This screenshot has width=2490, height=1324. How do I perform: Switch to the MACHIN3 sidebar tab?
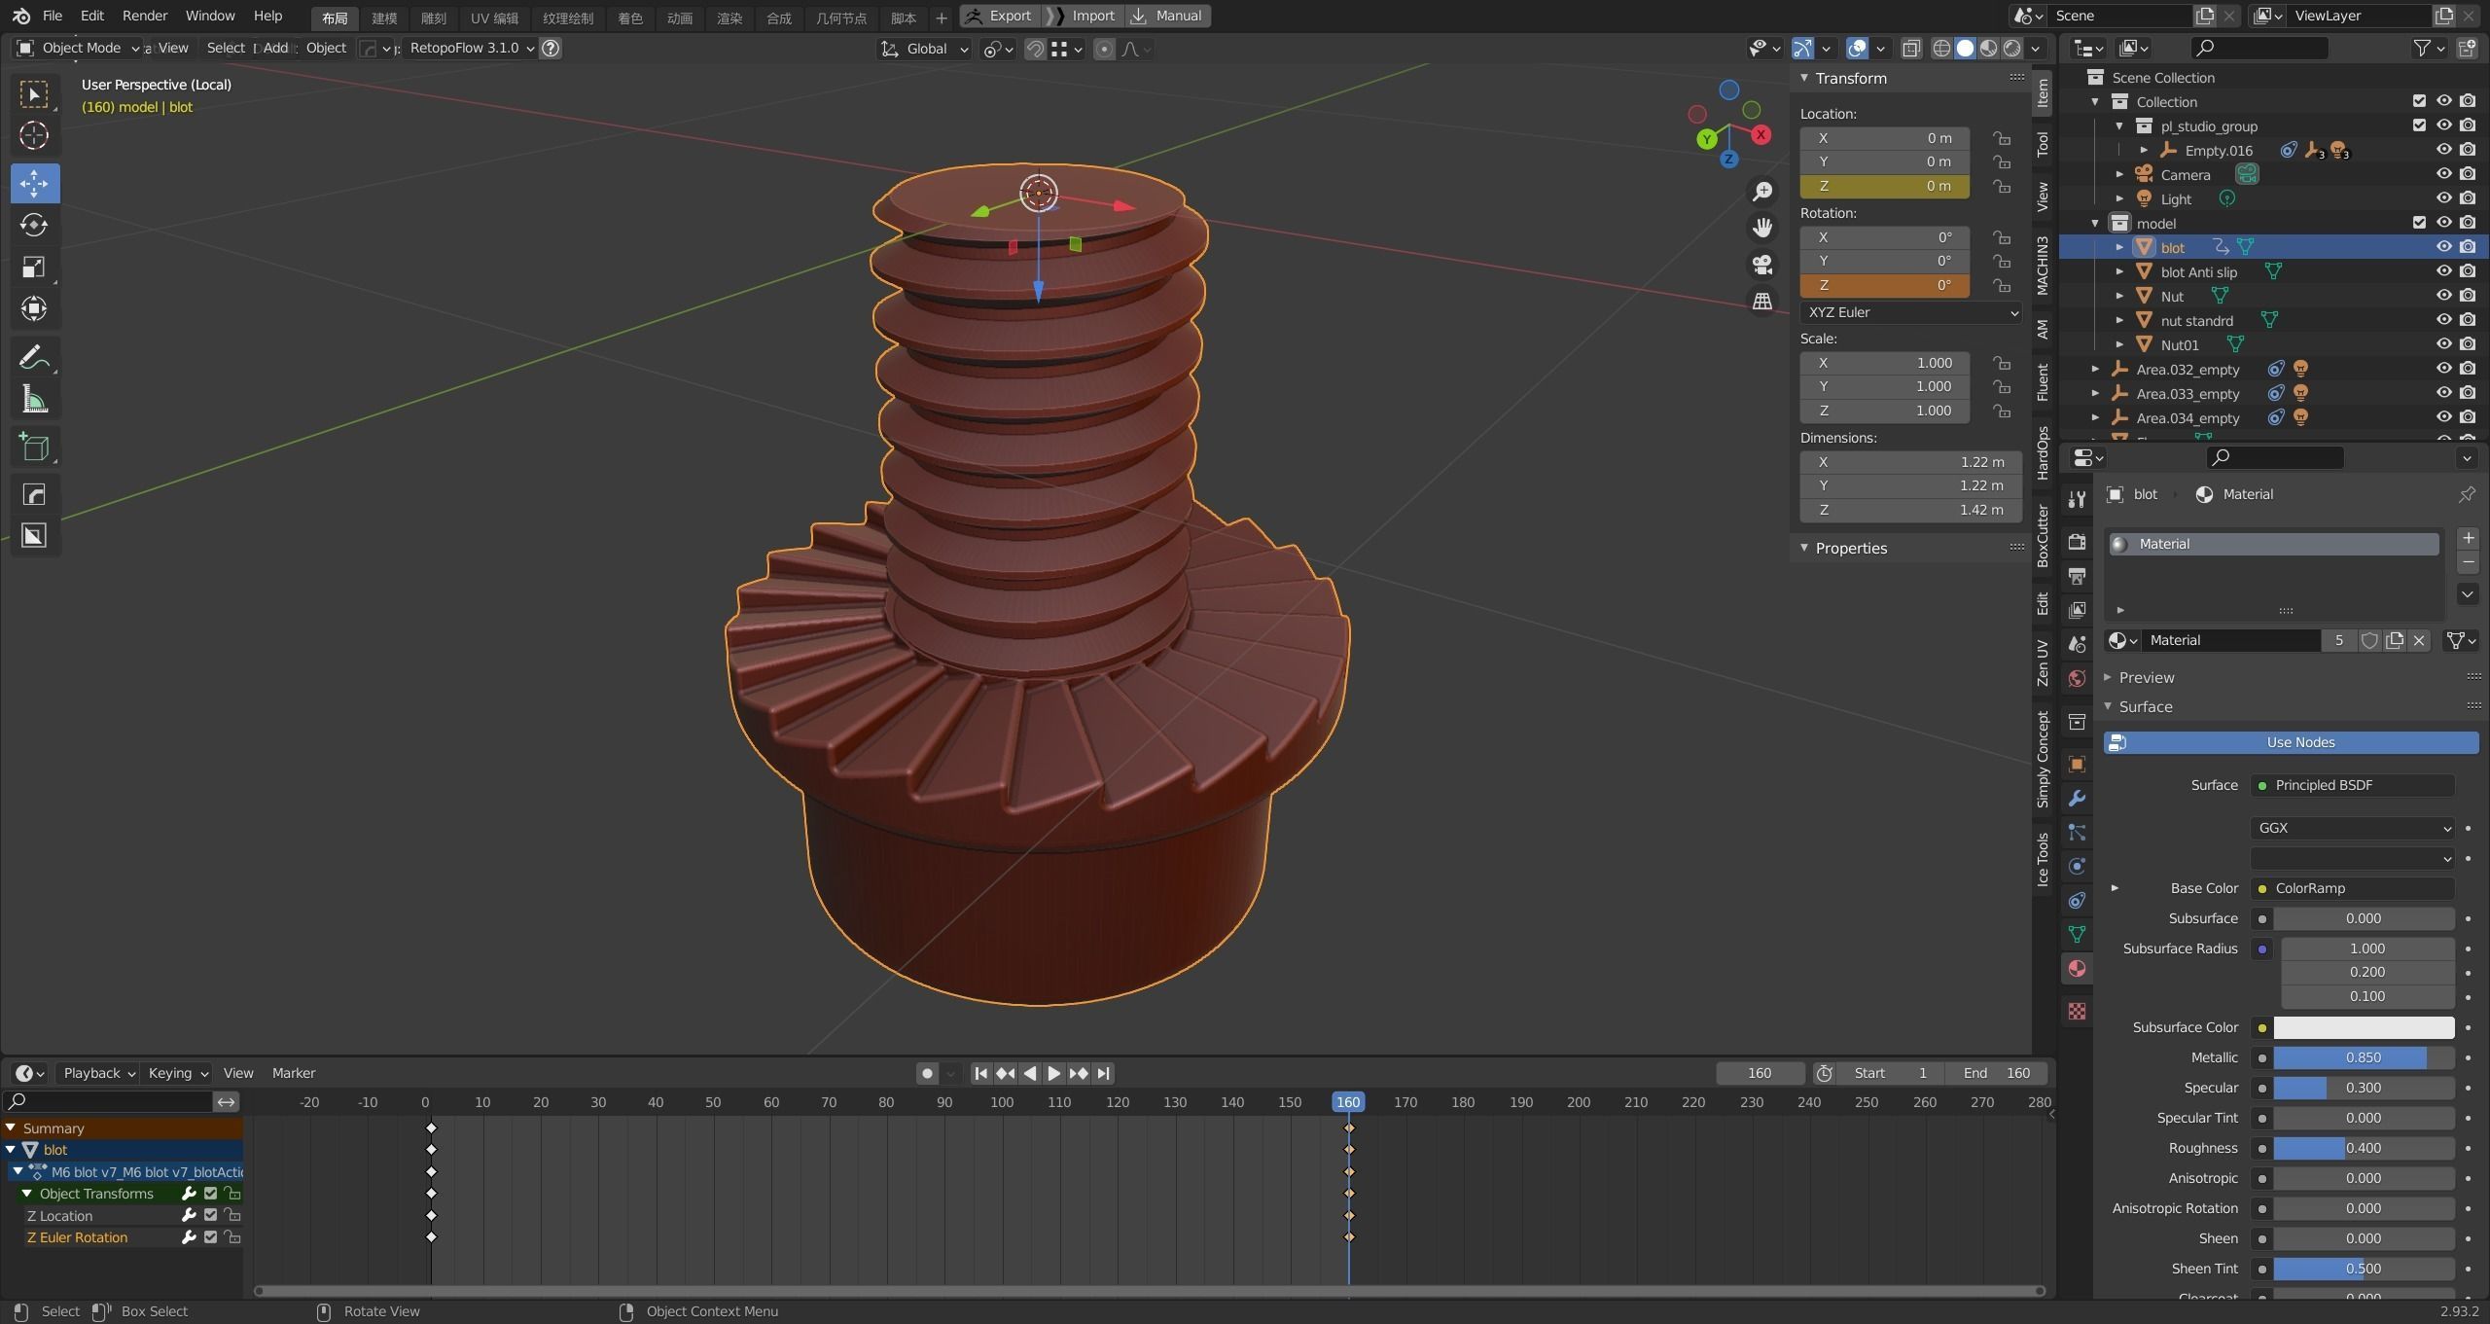2043,265
